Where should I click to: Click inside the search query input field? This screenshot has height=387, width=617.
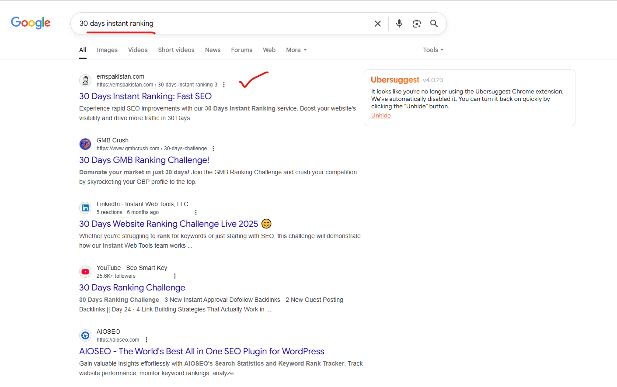219,24
